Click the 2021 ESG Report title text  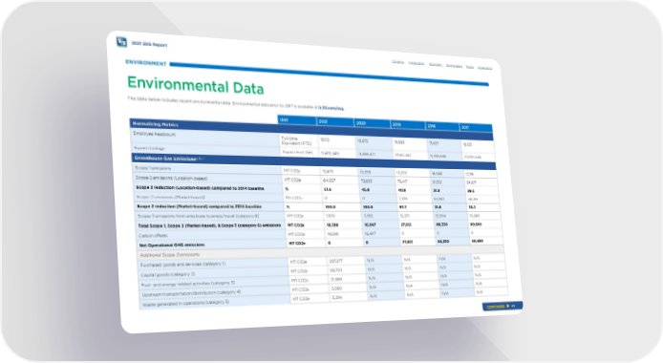[x=149, y=44]
